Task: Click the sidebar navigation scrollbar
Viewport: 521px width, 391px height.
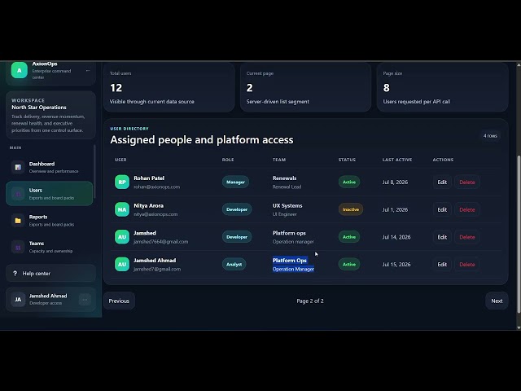Action: point(94,172)
